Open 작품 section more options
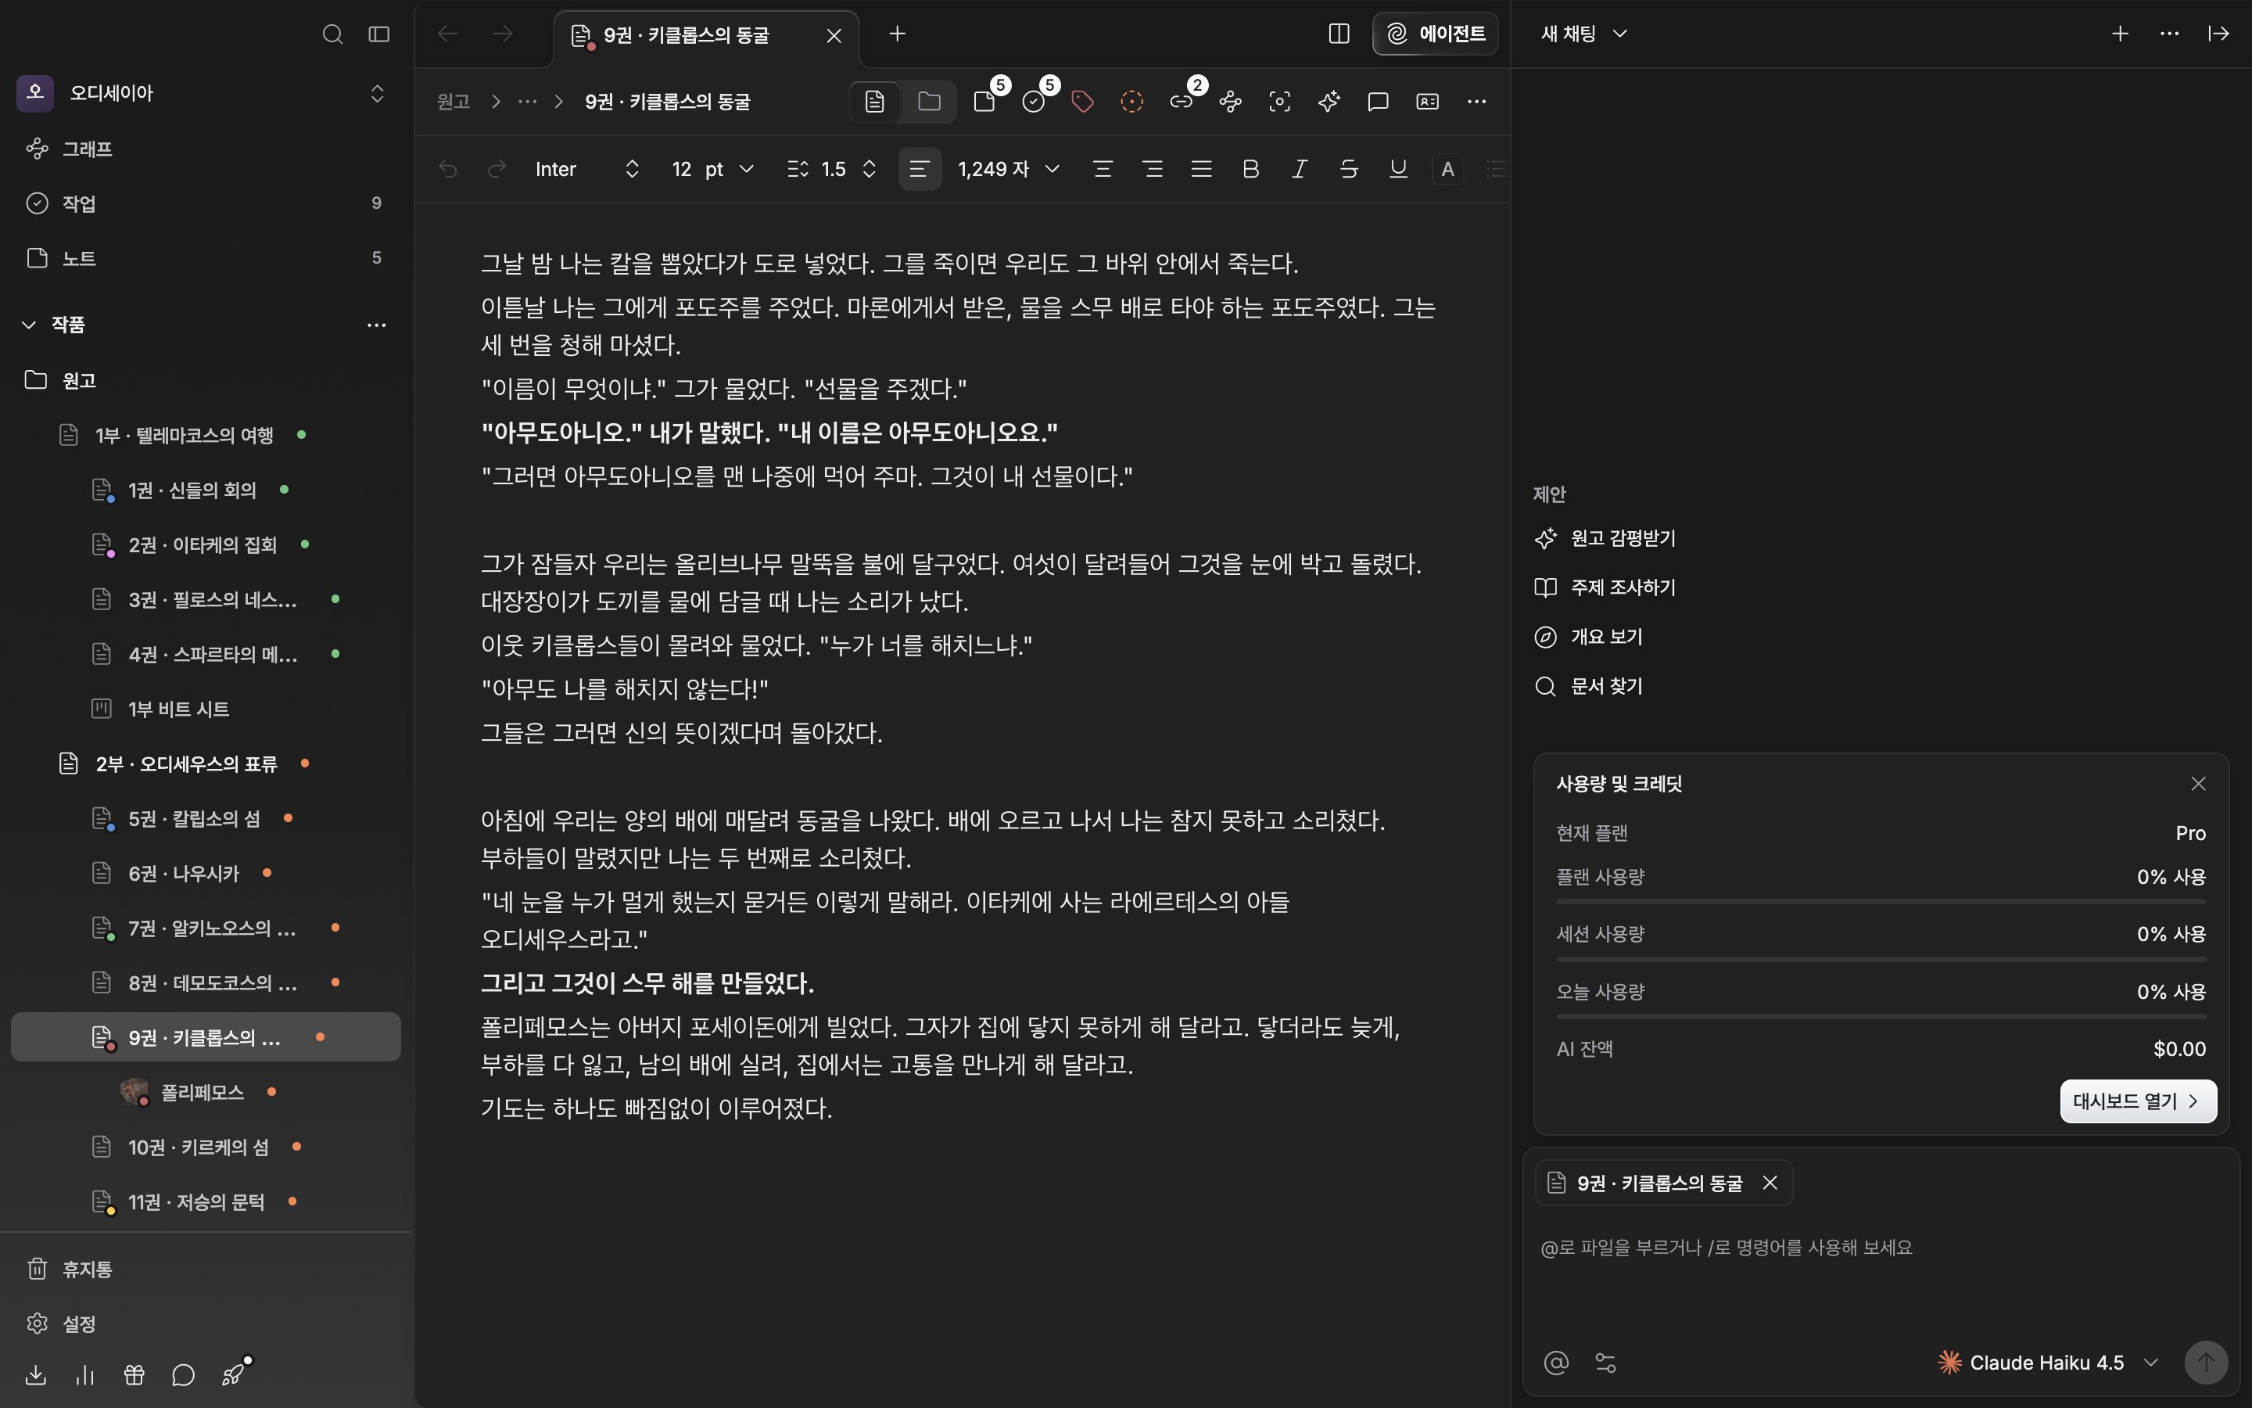 pyautogui.click(x=376, y=324)
